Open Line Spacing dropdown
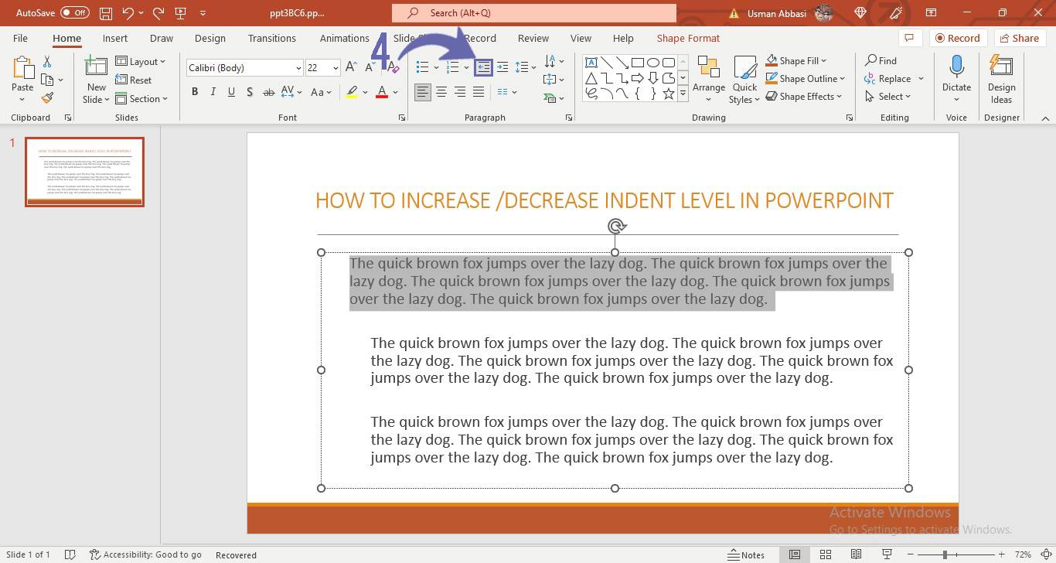This screenshot has width=1056, height=563. (x=526, y=67)
